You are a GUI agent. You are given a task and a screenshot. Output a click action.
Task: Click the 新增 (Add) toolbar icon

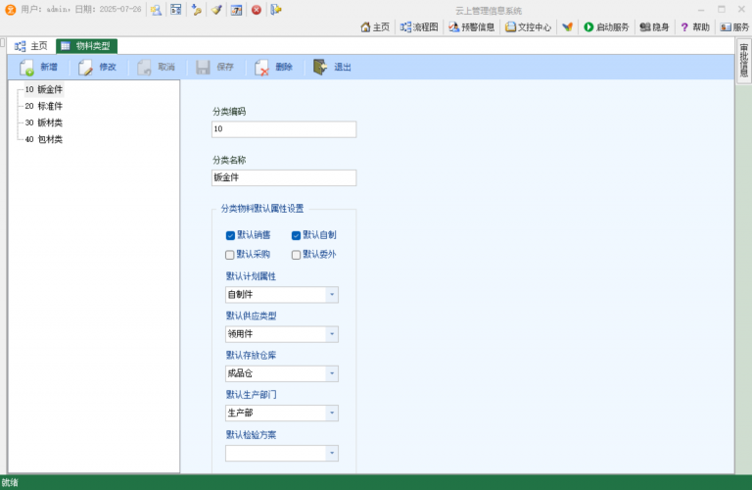[27, 68]
